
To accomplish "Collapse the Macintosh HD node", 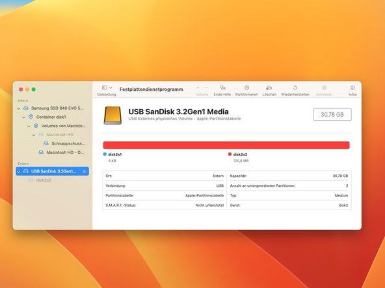I will pos(34,135).
